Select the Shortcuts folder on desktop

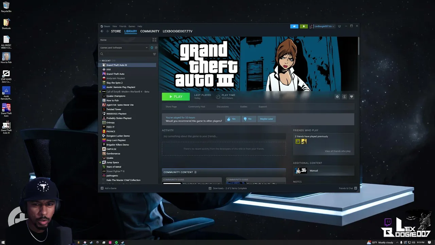tap(6, 24)
